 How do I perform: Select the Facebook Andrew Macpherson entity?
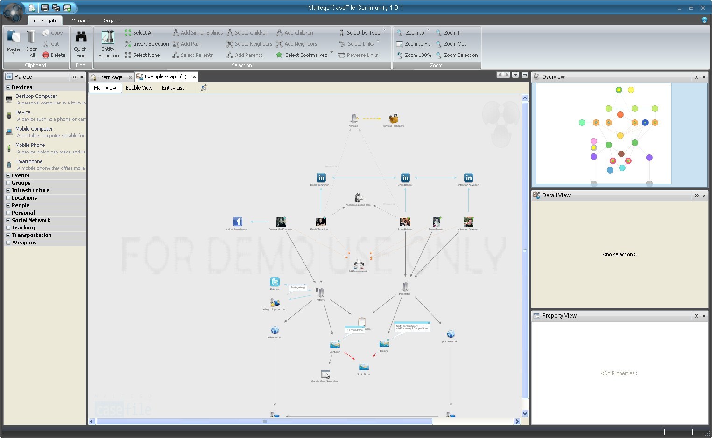[237, 222]
